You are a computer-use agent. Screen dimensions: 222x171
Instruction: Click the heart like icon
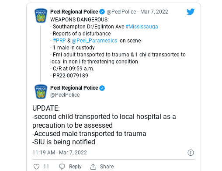coord(36,167)
